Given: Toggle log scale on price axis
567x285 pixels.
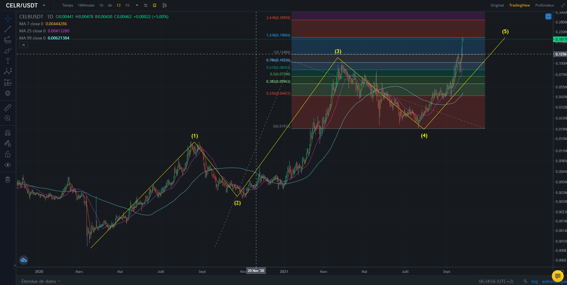Looking at the screenshot, I should 535,281.
